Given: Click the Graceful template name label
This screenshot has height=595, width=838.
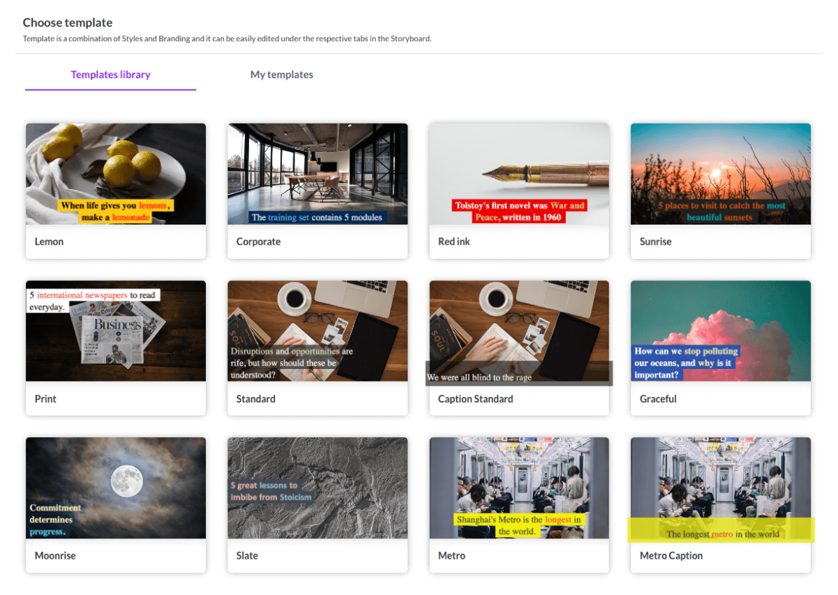Looking at the screenshot, I should [x=658, y=399].
